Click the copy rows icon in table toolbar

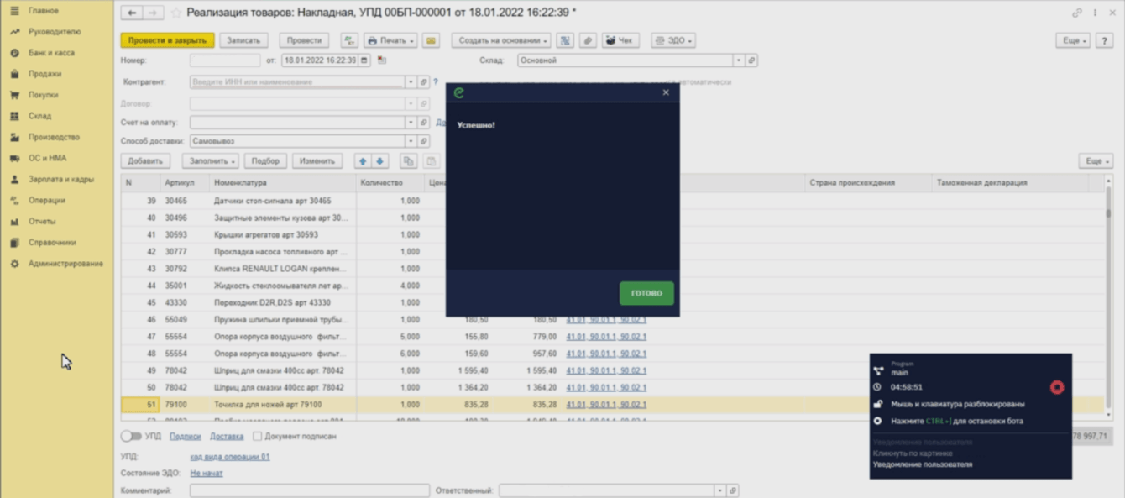408,161
